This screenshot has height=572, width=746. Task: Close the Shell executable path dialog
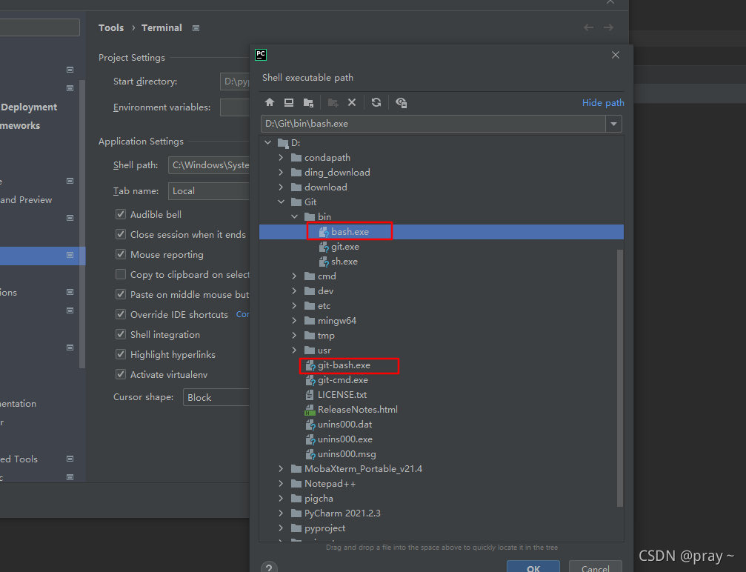[616, 55]
